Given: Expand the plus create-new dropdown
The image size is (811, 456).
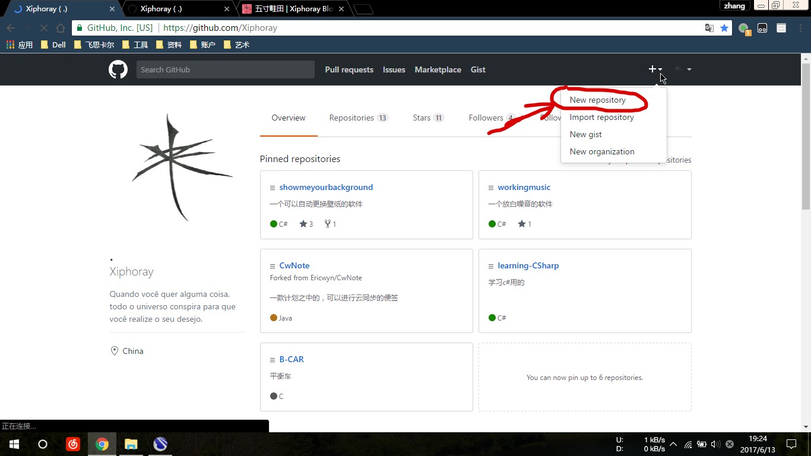Looking at the screenshot, I should pyautogui.click(x=655, y=69).
